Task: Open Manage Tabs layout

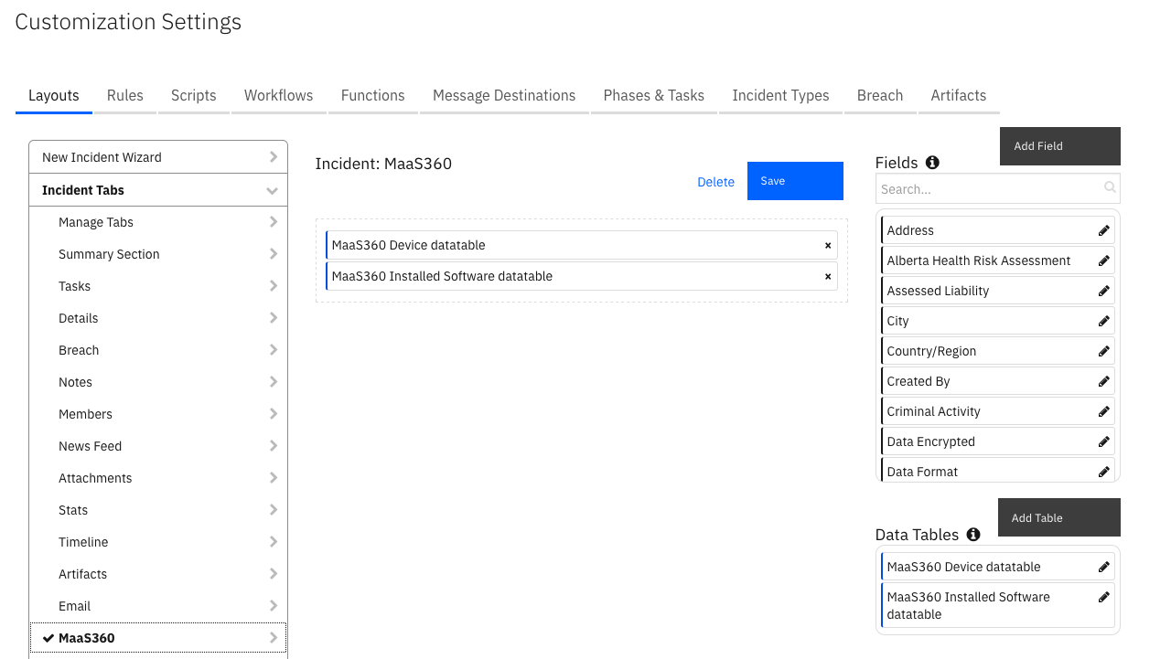Action: click(158, 222)
